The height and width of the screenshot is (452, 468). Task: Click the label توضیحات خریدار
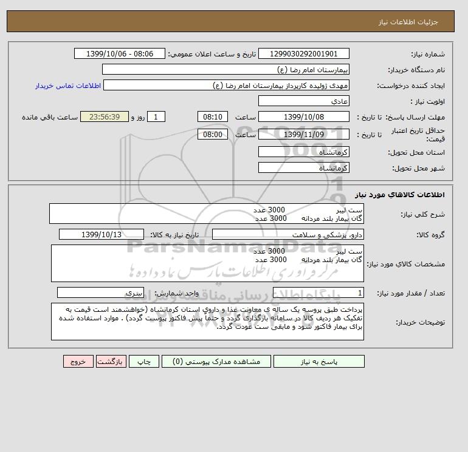tap(421, 322)
